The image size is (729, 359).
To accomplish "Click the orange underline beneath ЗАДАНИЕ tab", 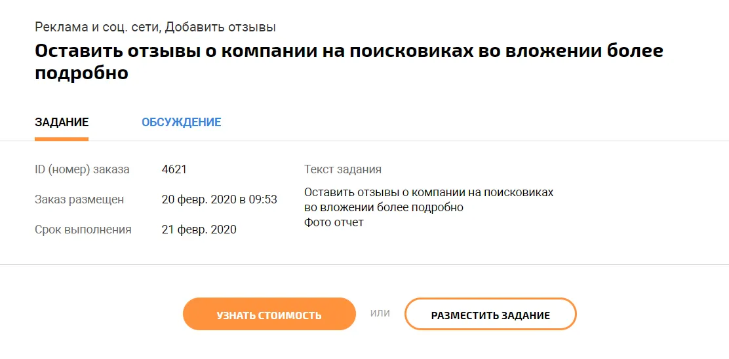I will pyautogui.click(x=62, y=139).
